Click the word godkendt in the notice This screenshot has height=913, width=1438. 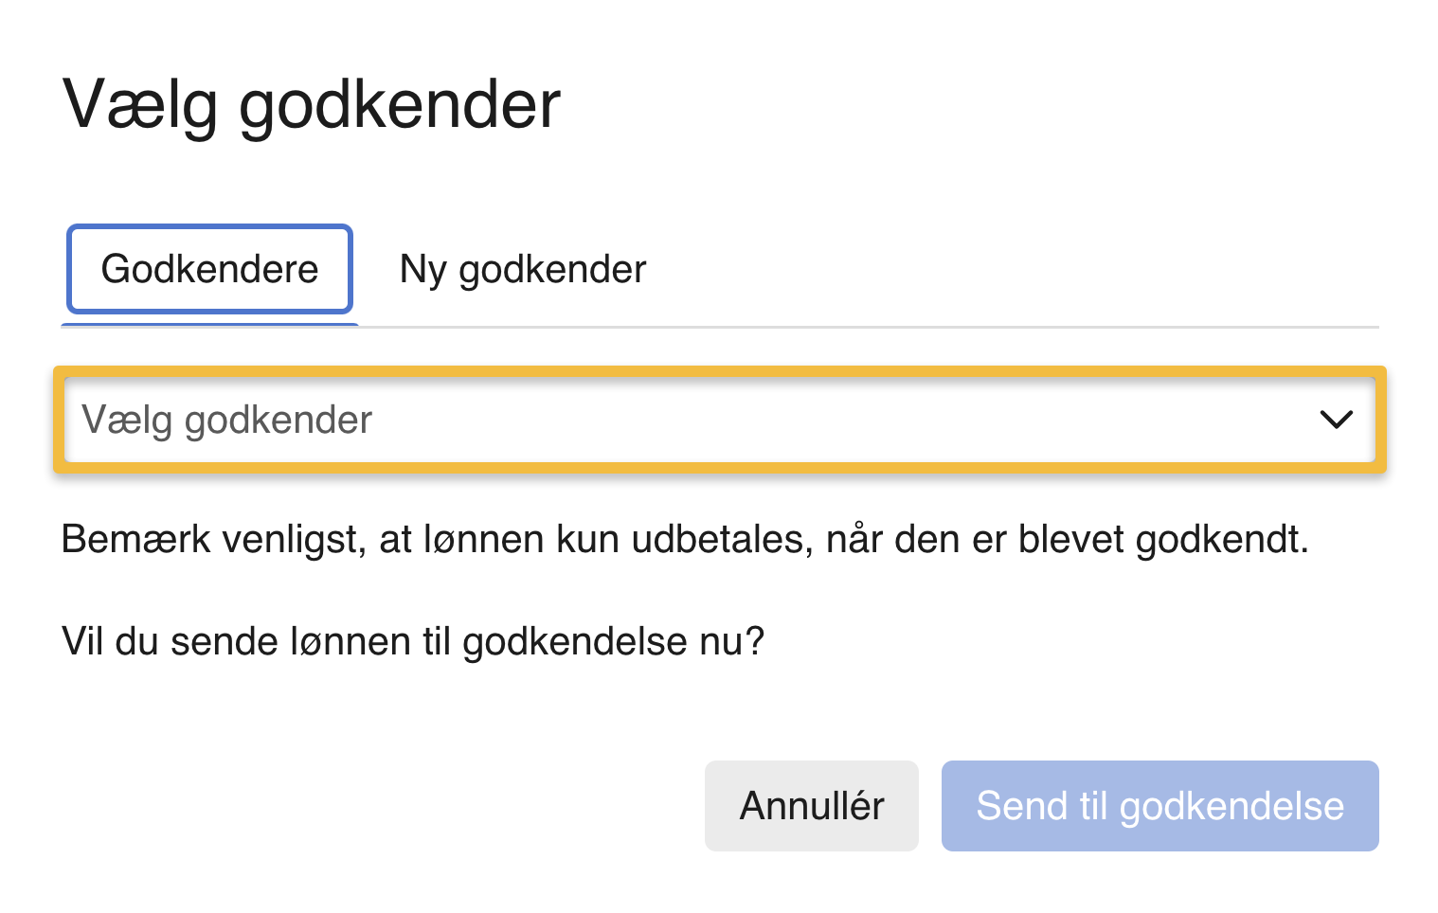point(1220,539)
